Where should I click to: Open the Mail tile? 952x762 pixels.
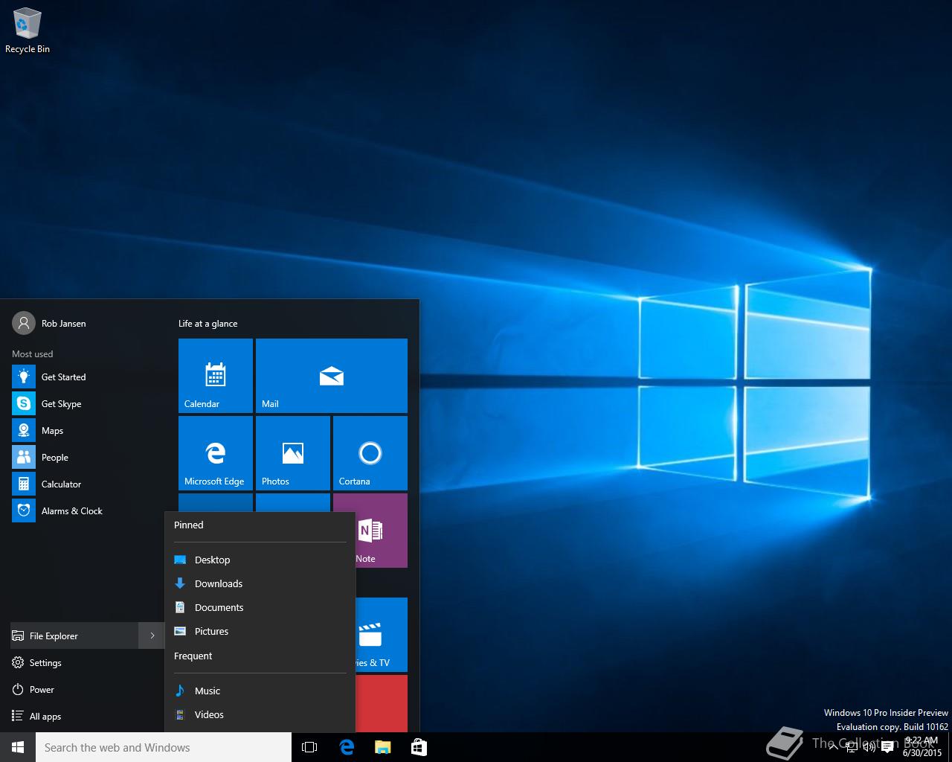point(332,376)
